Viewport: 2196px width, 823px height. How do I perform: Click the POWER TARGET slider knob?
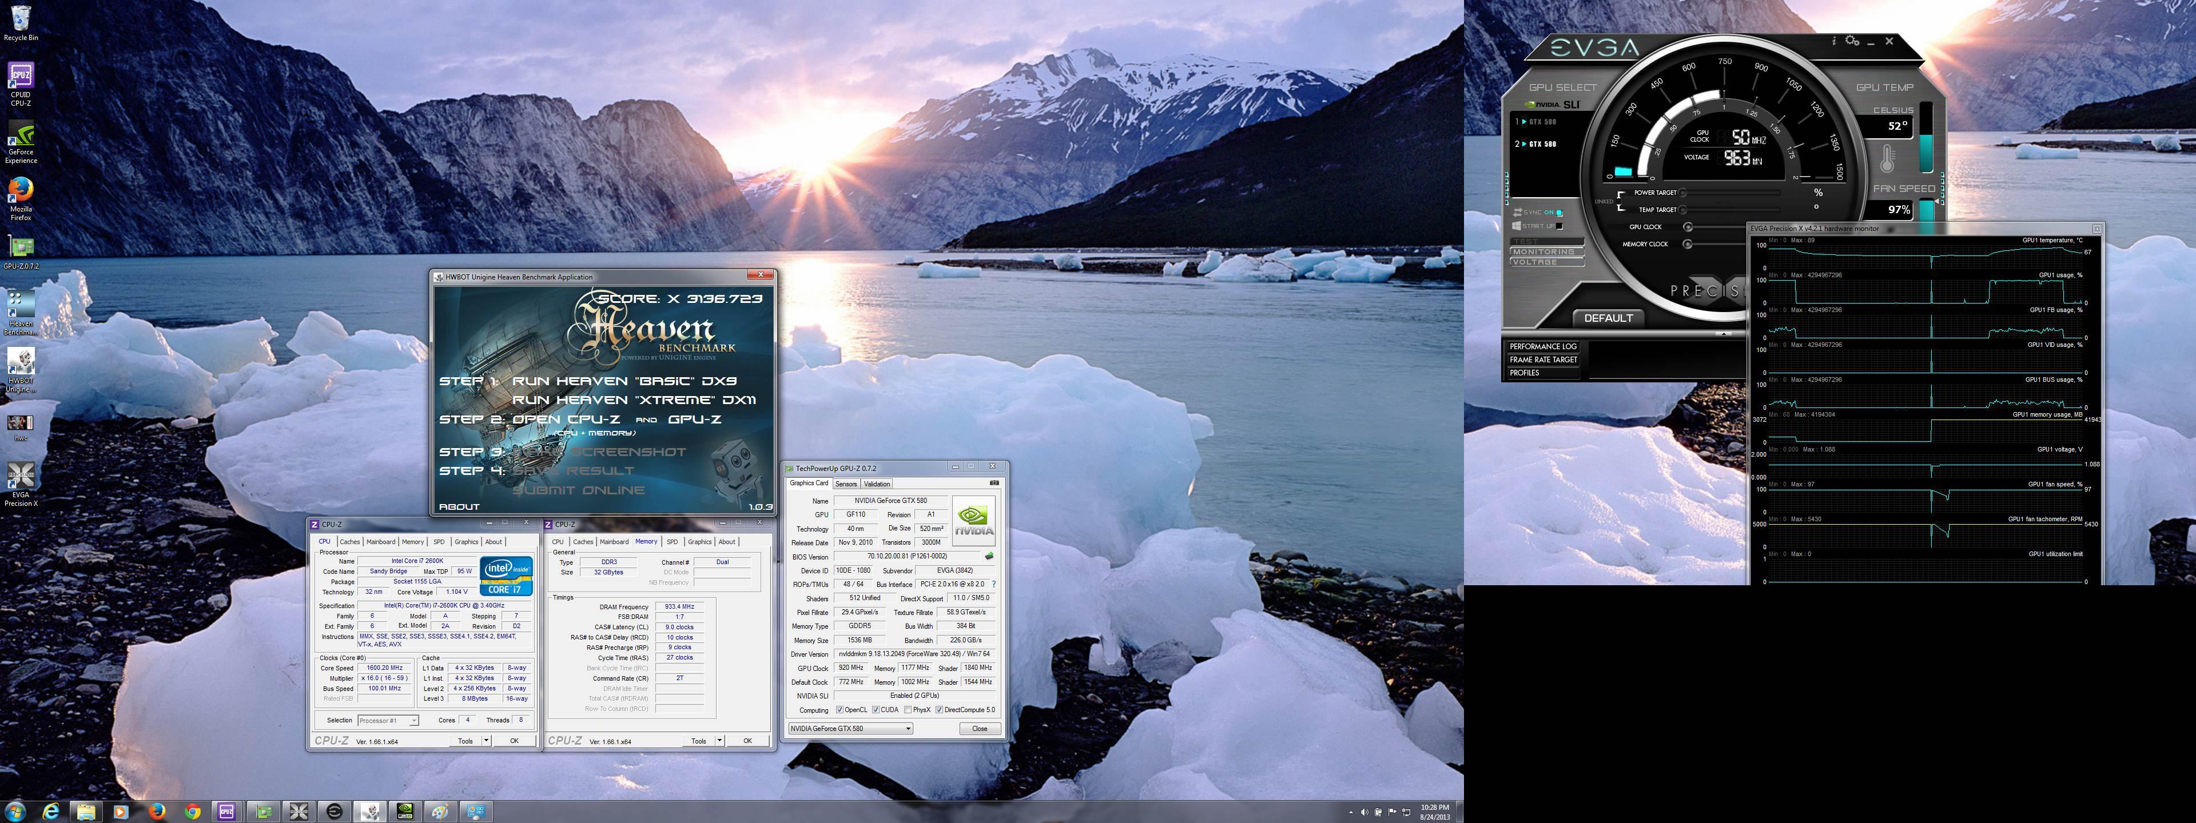pos(1683,193)
